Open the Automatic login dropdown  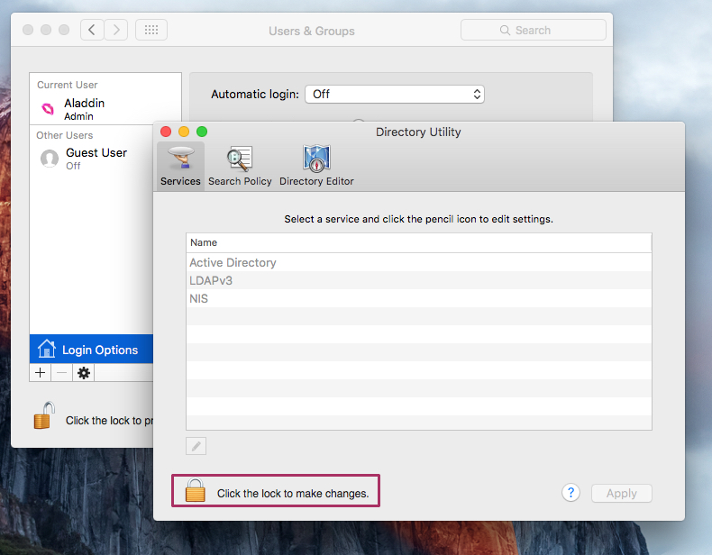[395, 94]
